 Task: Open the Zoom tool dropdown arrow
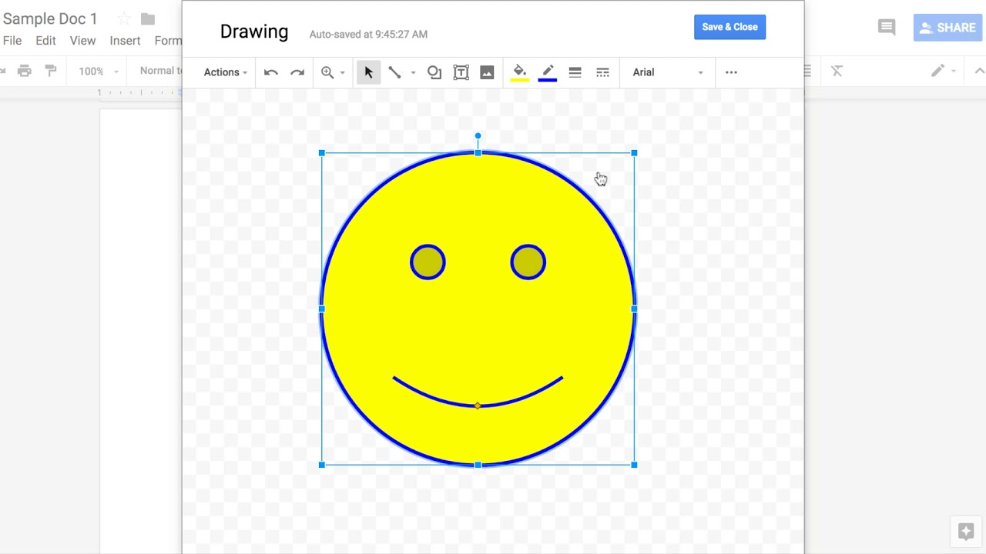point(341,72)
